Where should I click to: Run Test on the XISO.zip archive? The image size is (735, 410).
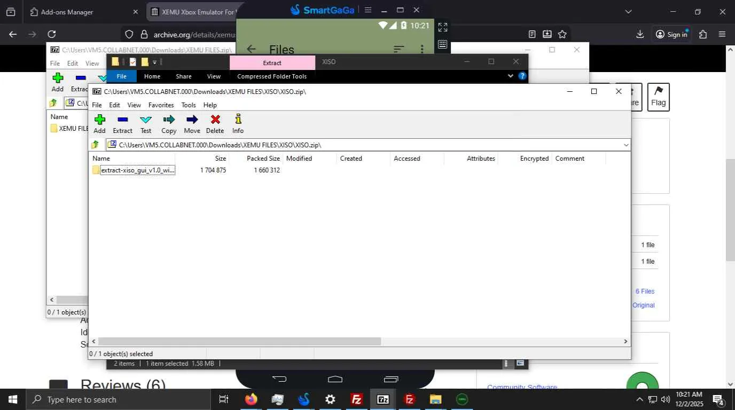(146, 124)
